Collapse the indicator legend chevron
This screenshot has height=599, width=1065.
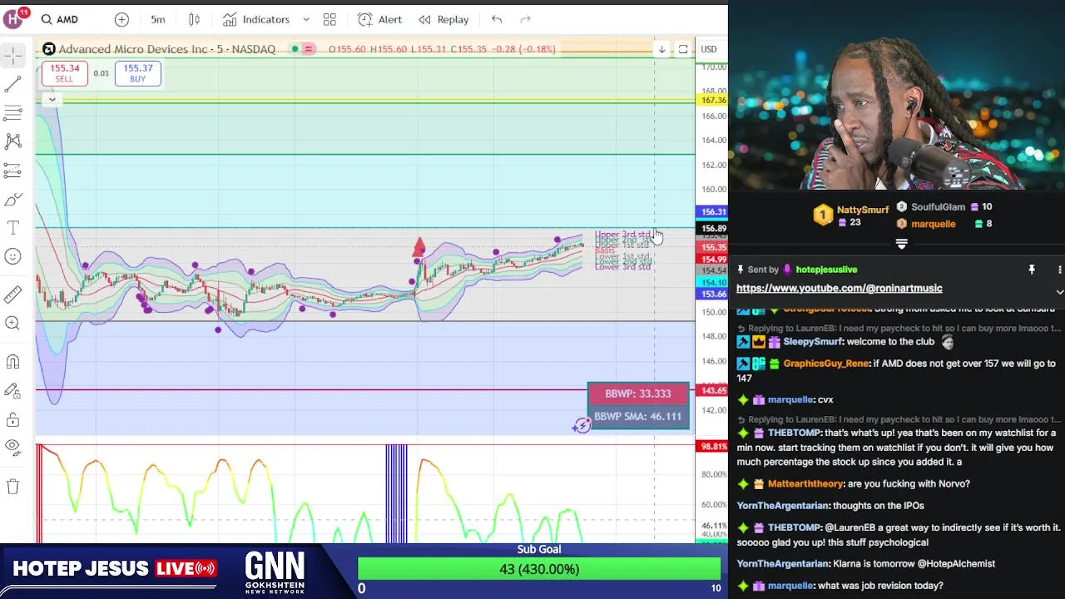[x=52, y=100]
